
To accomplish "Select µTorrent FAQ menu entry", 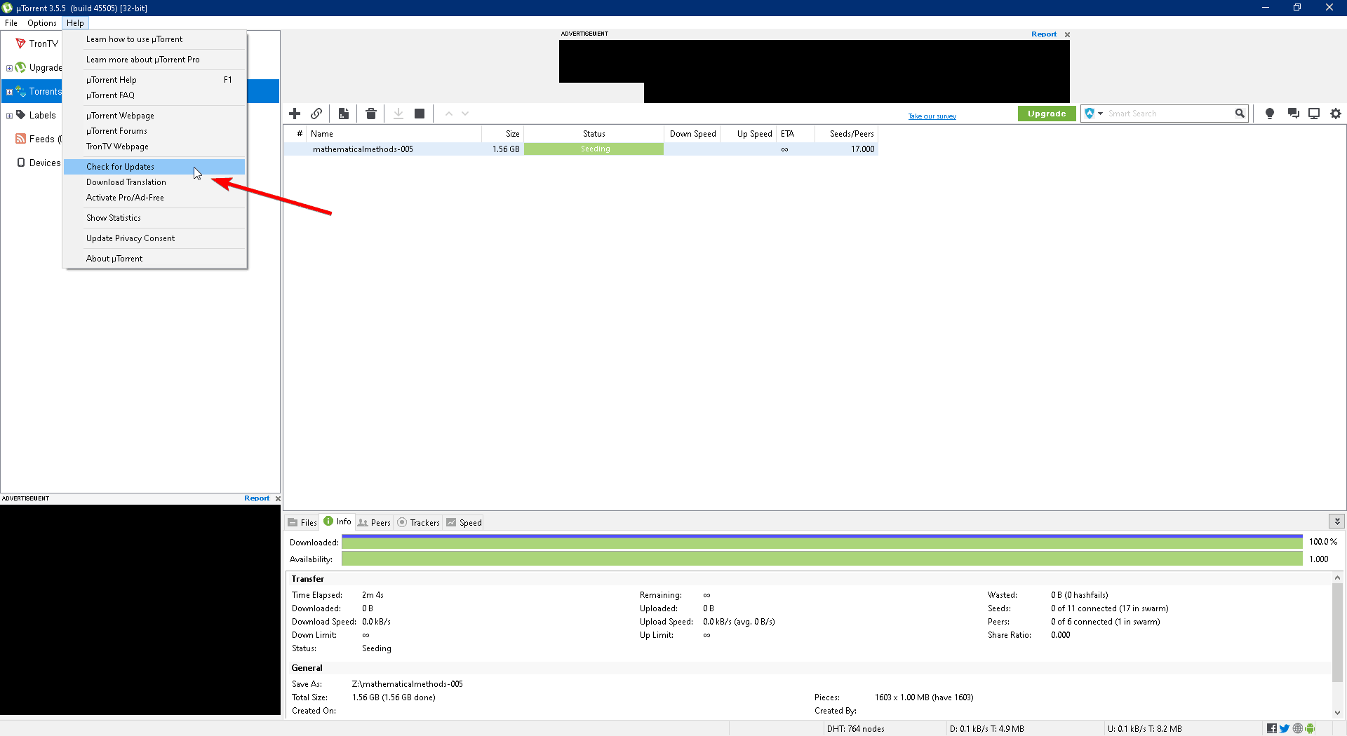I will [154, 95].
